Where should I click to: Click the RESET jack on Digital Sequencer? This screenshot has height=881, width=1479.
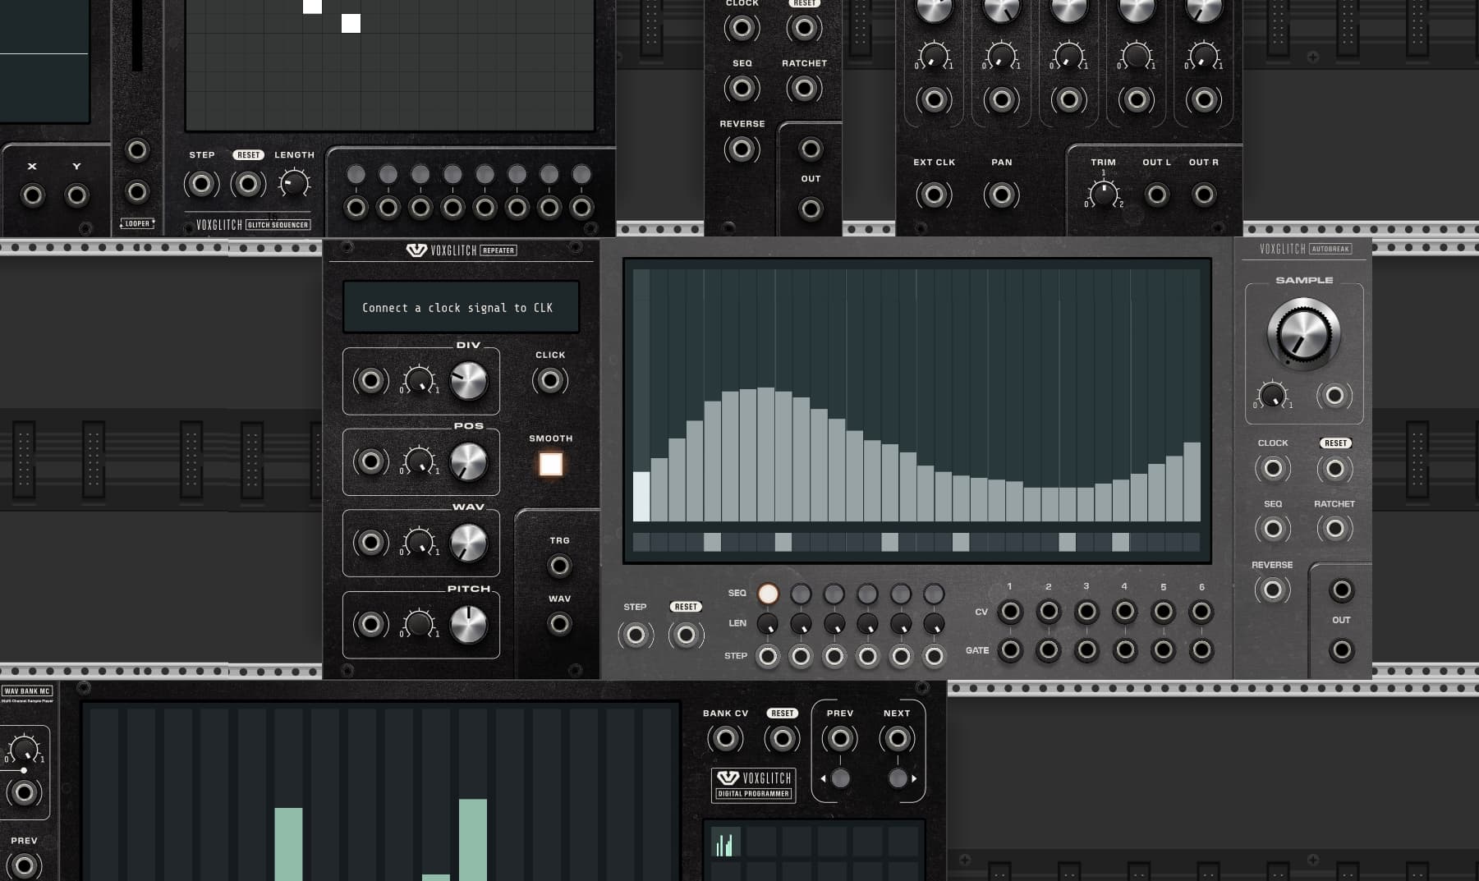click(x=686, y=635)
